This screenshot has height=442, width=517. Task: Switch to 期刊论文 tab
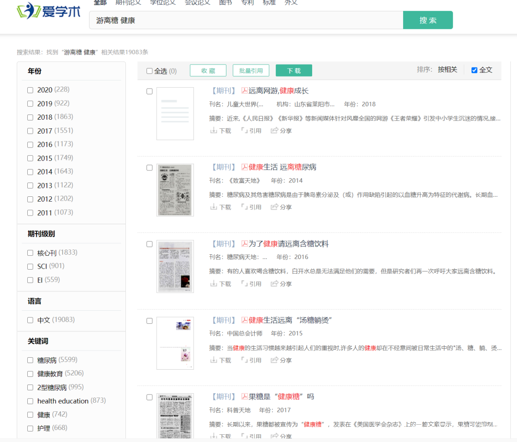[x=128, y=3]
